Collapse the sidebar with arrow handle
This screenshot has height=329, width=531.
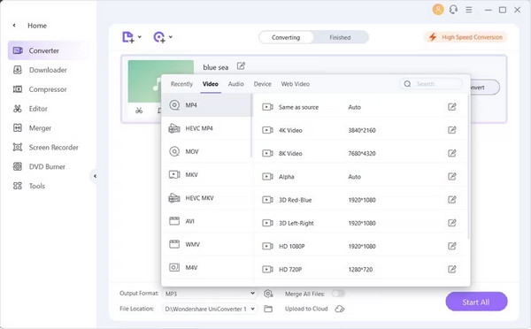coord(95,176)
